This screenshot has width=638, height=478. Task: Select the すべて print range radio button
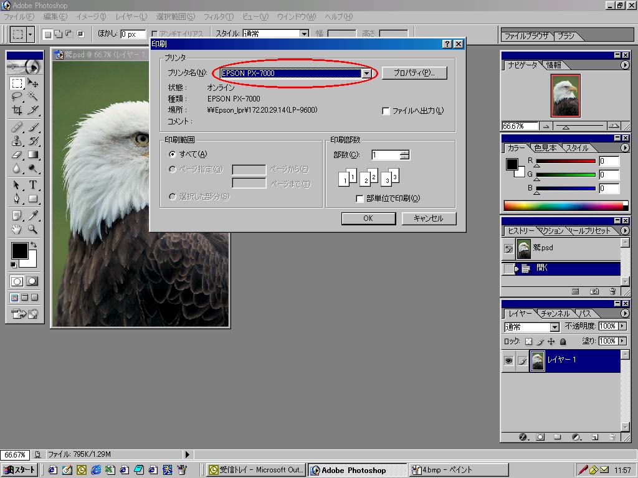173,154
